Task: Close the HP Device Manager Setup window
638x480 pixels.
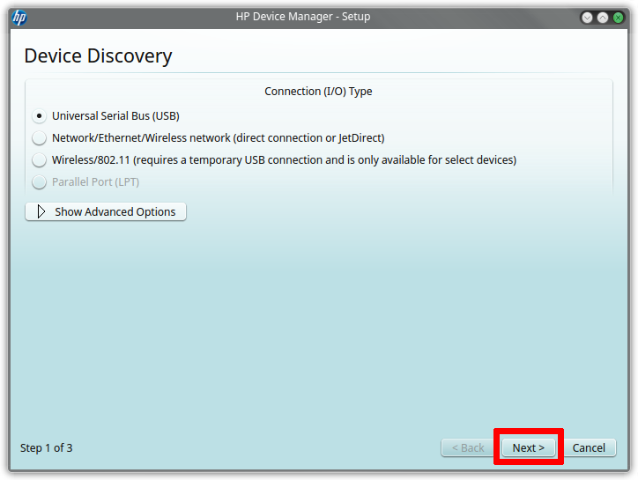Action: pyautogui.click(x=618, y=18)
